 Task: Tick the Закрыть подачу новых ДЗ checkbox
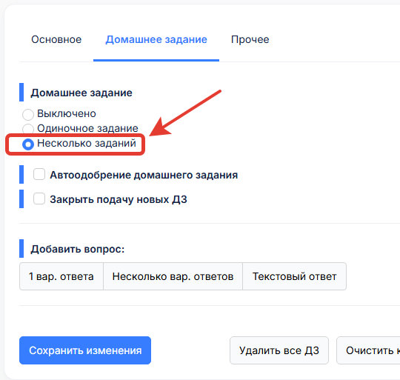39,199
